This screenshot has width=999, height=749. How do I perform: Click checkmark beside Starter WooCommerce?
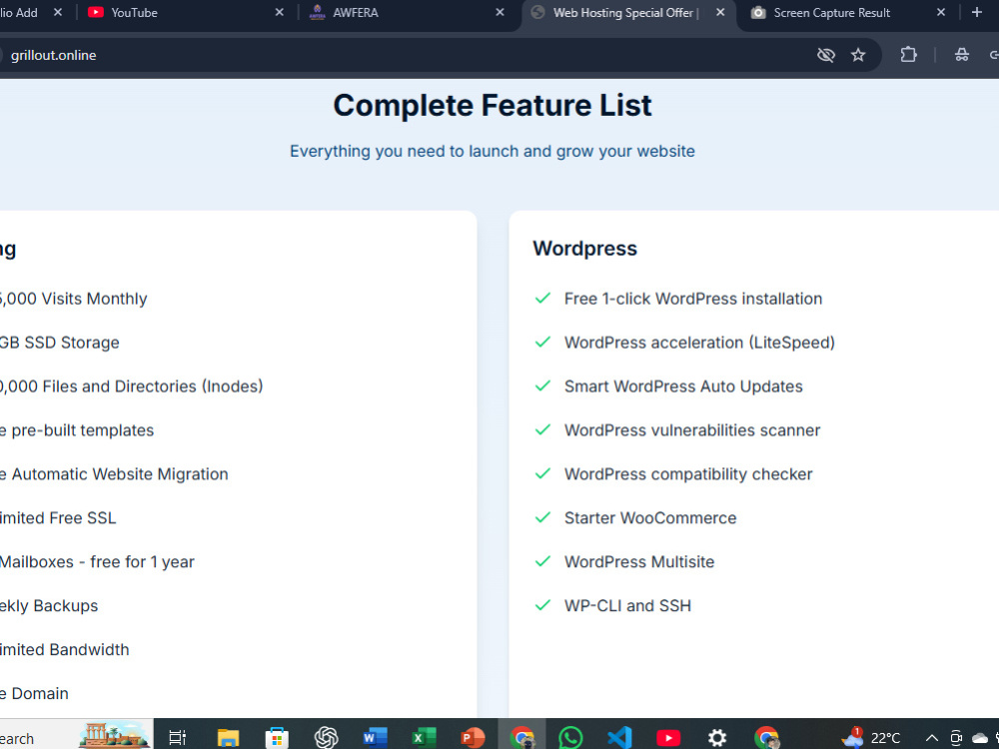coord(542,517)
